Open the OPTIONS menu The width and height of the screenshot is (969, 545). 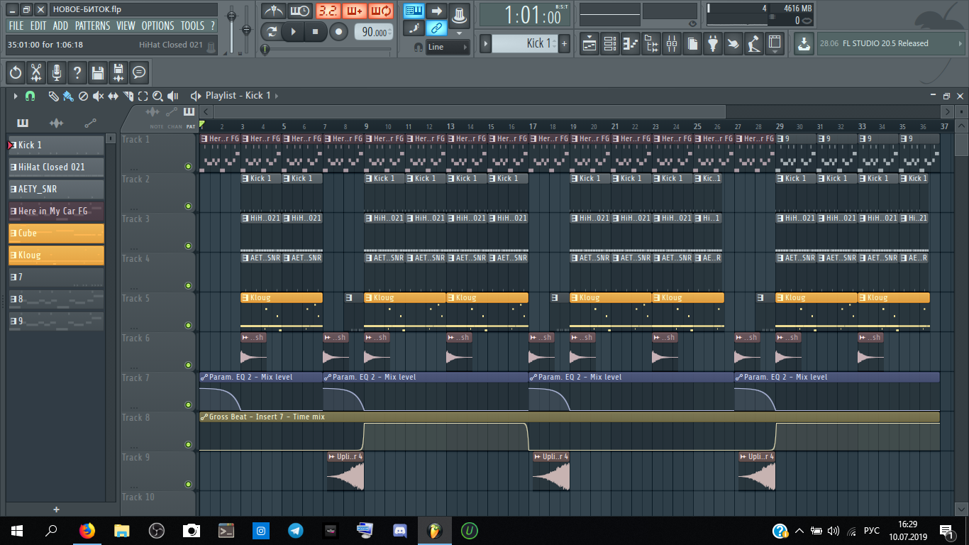pyautogui.click(x=157, y=26)
